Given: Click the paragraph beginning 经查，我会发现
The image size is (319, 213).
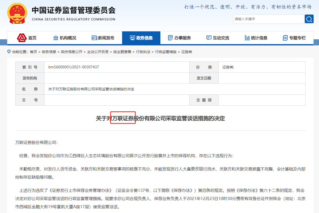Looking at the screenshot, I should coord(126,156).
